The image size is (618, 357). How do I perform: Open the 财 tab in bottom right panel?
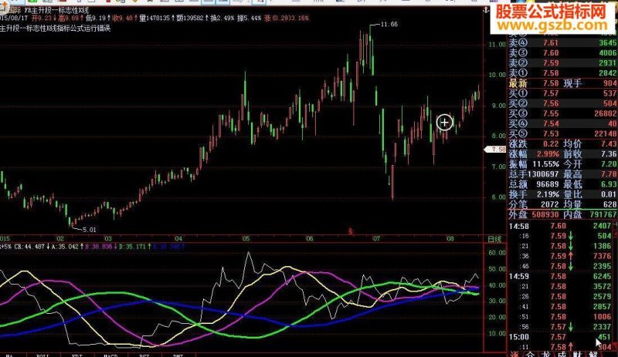point(577,354)
